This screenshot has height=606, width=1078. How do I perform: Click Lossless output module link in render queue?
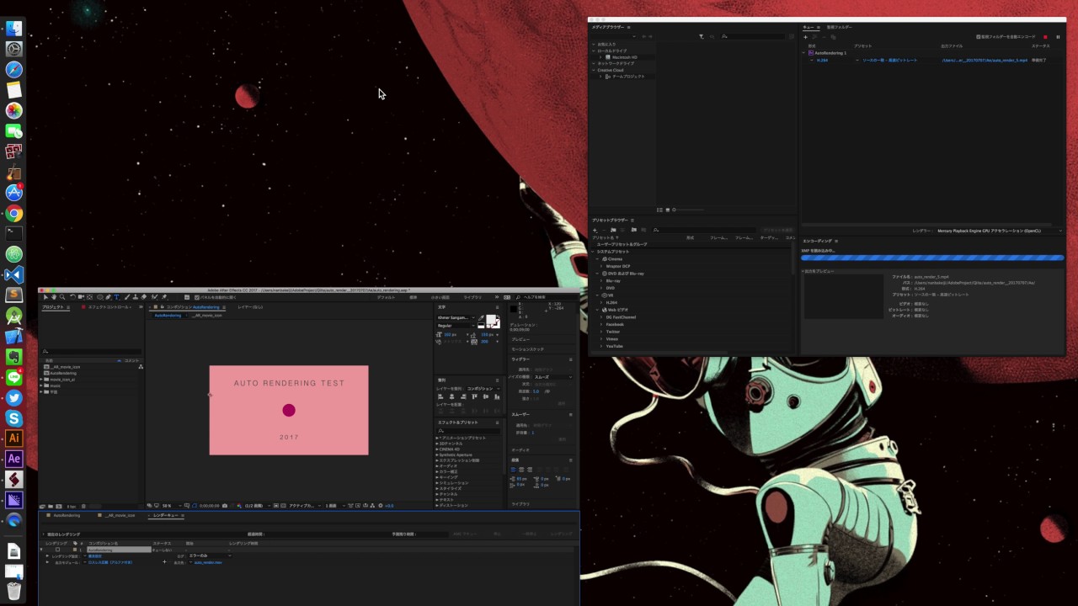(110, 562)
